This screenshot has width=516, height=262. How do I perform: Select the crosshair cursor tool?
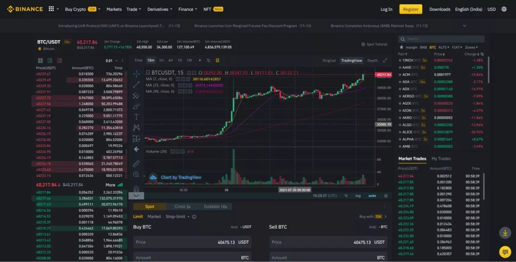coord(136,74)
